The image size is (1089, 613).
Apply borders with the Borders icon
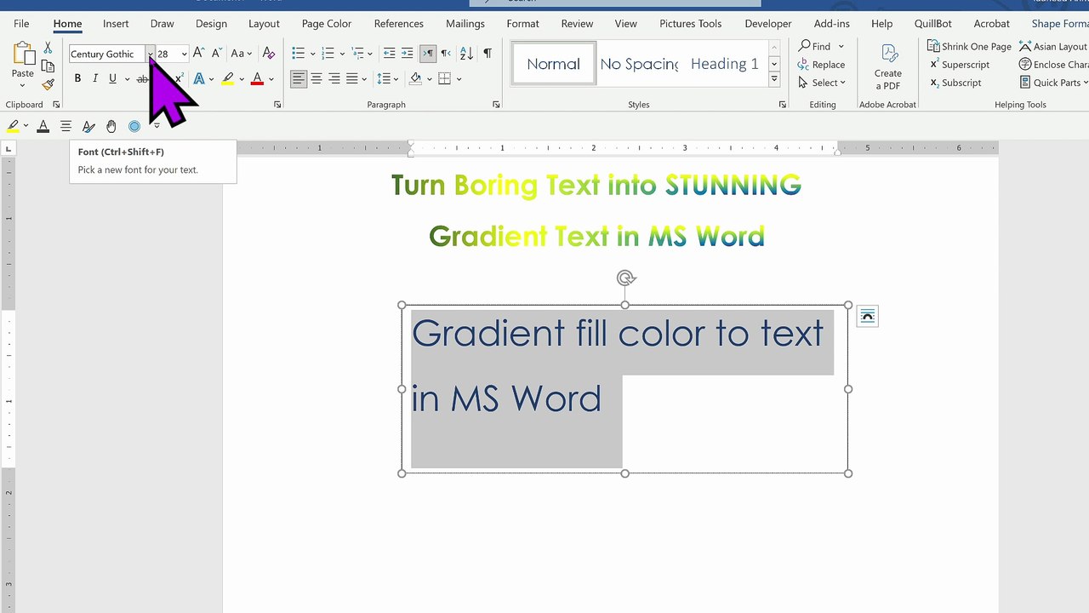coord(443,79)
